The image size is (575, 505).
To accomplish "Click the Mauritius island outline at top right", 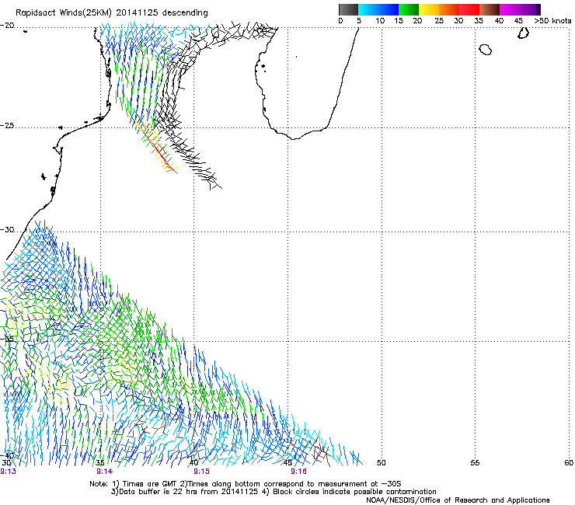I will [523, 33].
